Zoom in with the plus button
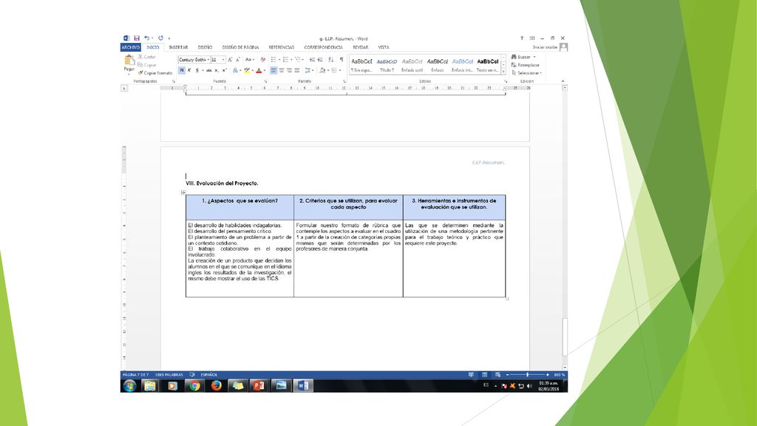The width and height of the screenshot is (757, 426). pos(548,375)
